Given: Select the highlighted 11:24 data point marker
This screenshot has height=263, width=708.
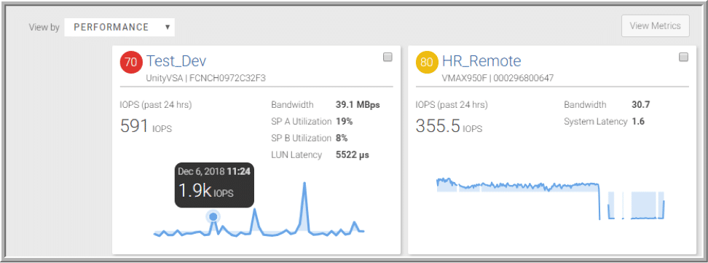Looking at the screenshot, I should (x=213, y=217).
